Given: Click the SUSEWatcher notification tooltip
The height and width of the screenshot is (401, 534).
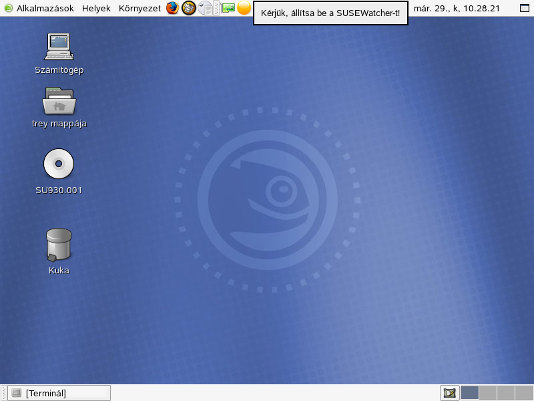Looking at the screenshot, I should (x=330, y=13).
